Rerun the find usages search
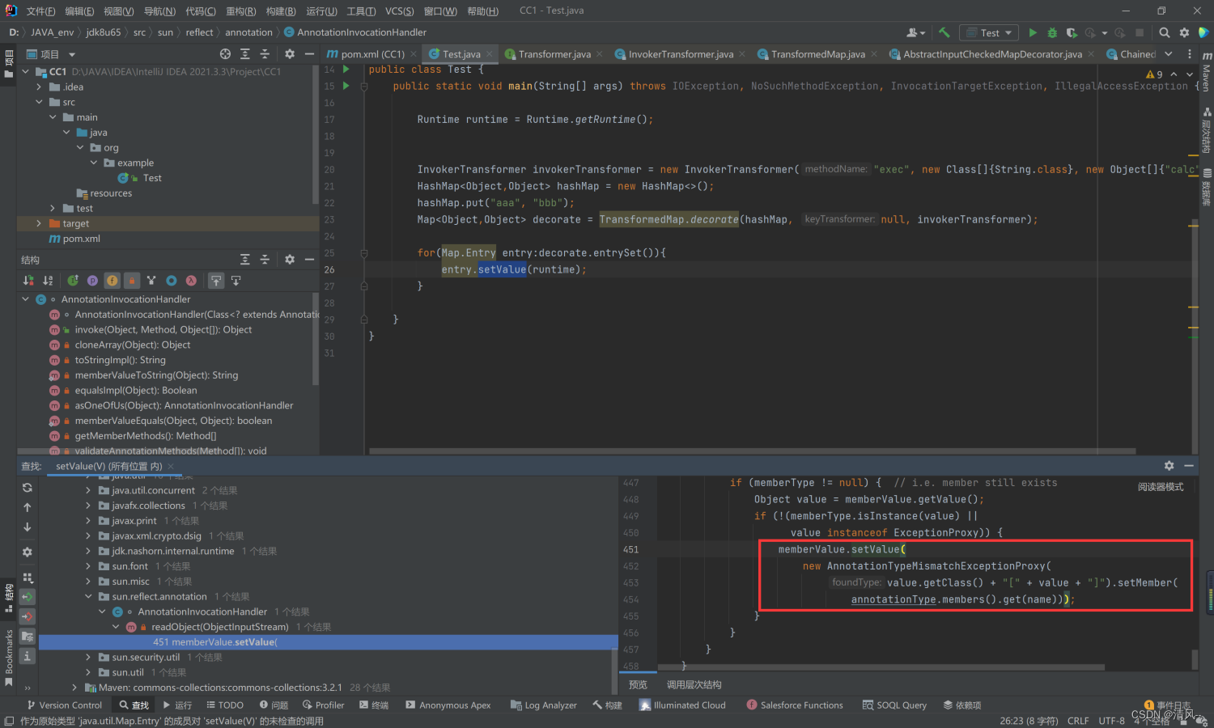 (28, 488)
